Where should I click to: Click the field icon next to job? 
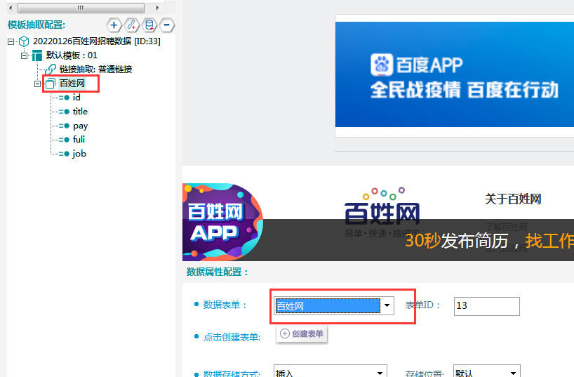pyautogui.click(x=64, y=154)
